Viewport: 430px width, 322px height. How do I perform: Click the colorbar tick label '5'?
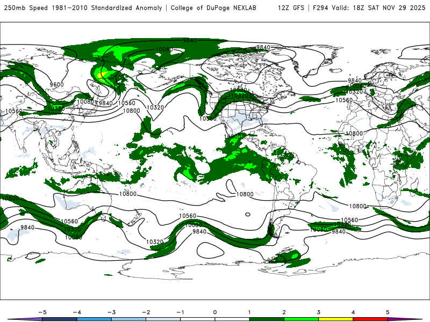388,312
